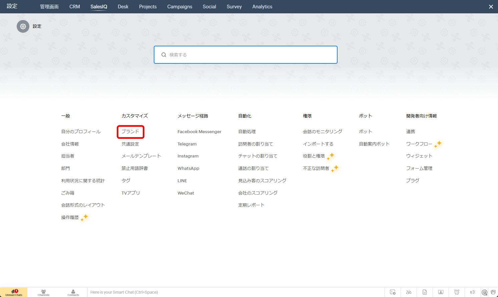Viewport: 498px width, 297px height.
Task: Switch to Campaigns tab
Action: (180, 7)
